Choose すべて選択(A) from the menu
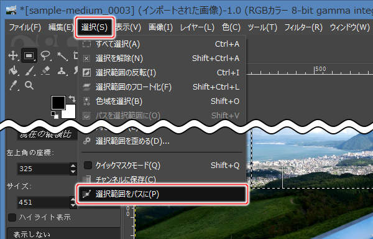 coord(162,44)
